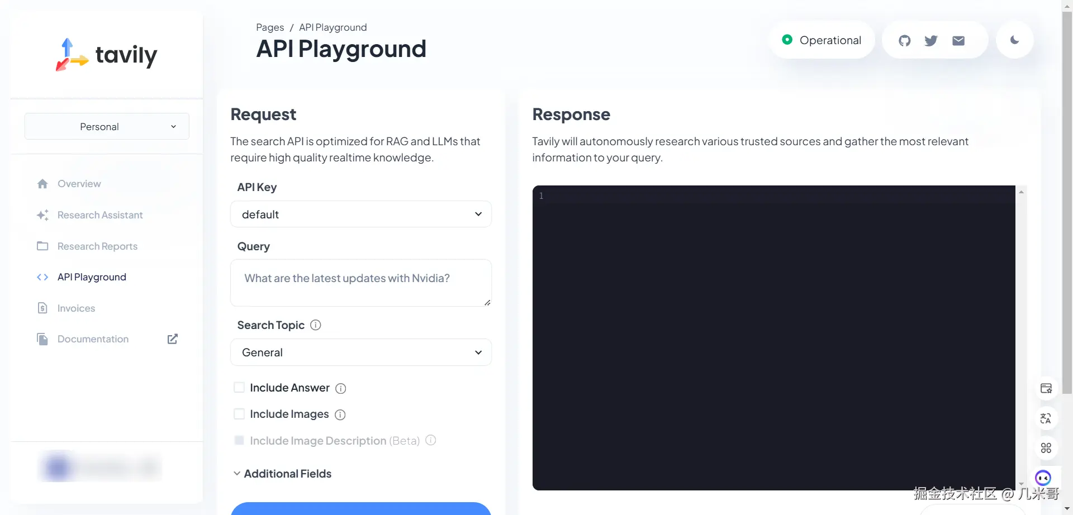Screen dimensions: 1073x515
Task: Open the email contact icon
Action: point(958,40)
